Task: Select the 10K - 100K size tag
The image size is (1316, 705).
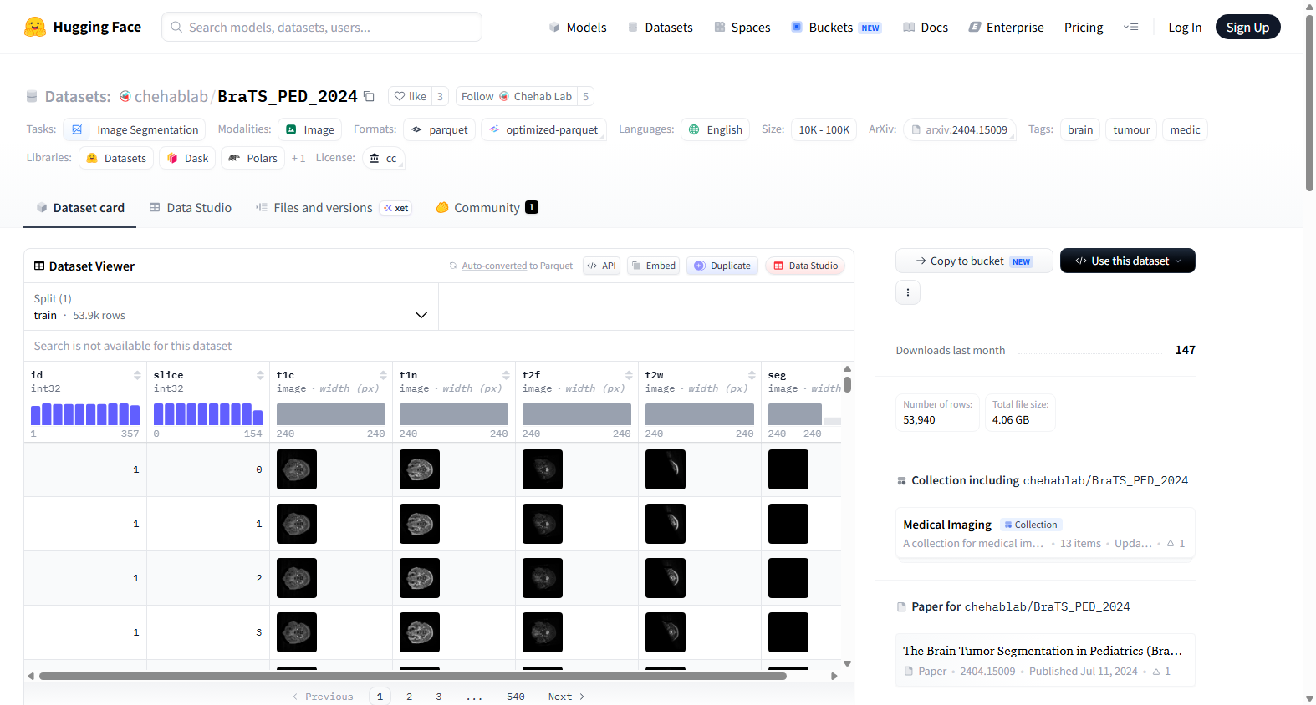Action: [824, 129]
